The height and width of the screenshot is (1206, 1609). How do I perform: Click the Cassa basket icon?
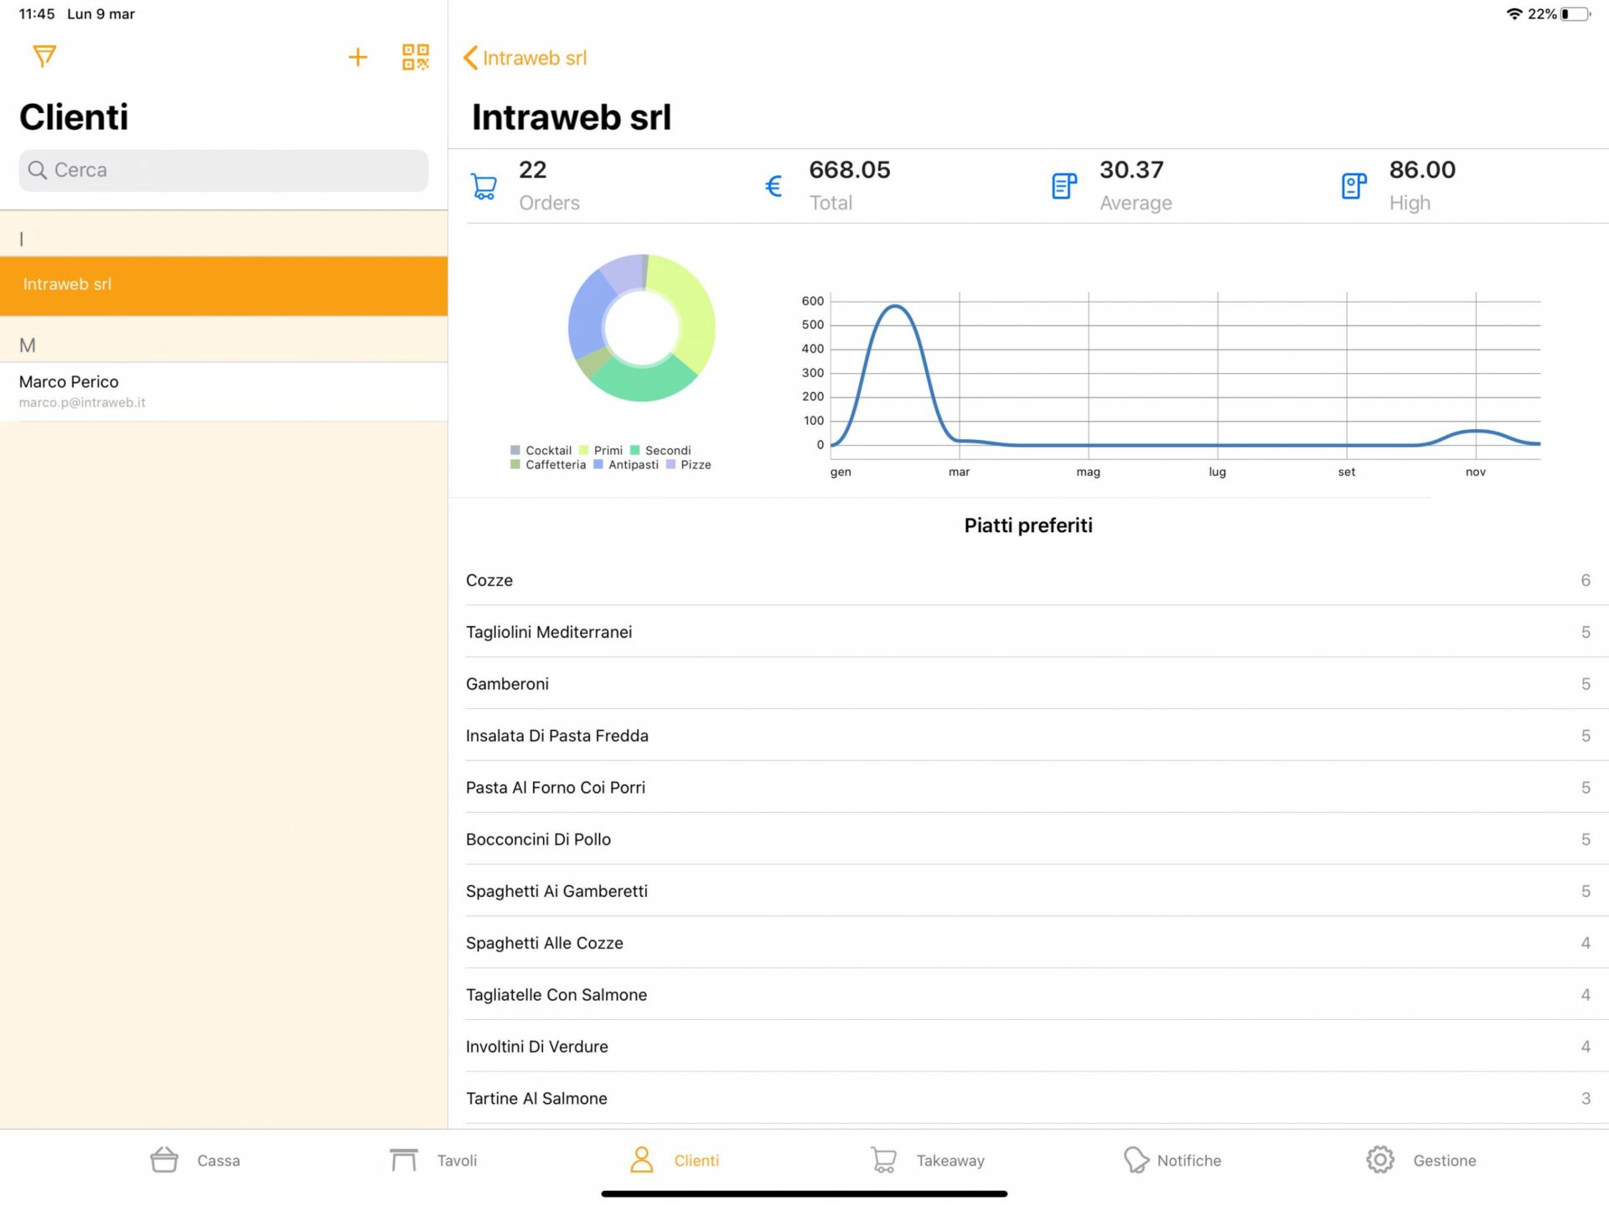(164, 1160)
